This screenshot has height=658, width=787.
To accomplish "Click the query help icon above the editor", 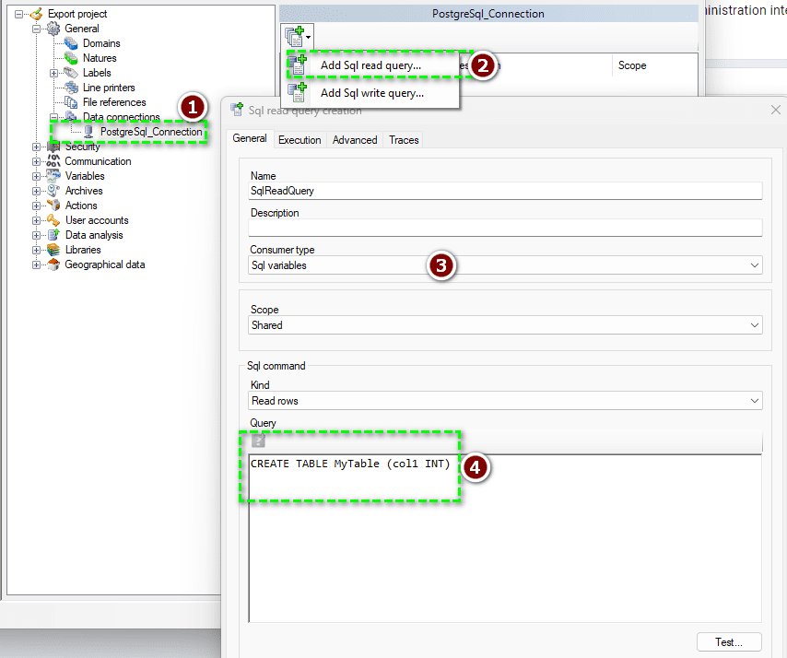I will pos(258,441).
